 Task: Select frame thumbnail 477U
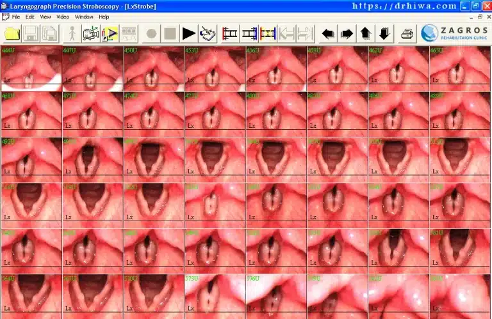pos(215,114)
